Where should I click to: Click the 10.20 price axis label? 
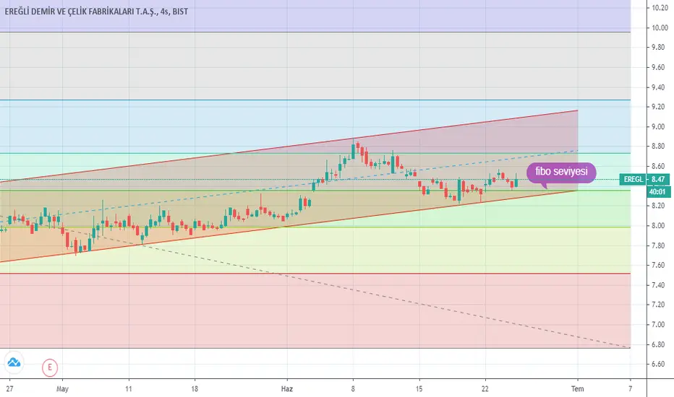tap(660, 8)
